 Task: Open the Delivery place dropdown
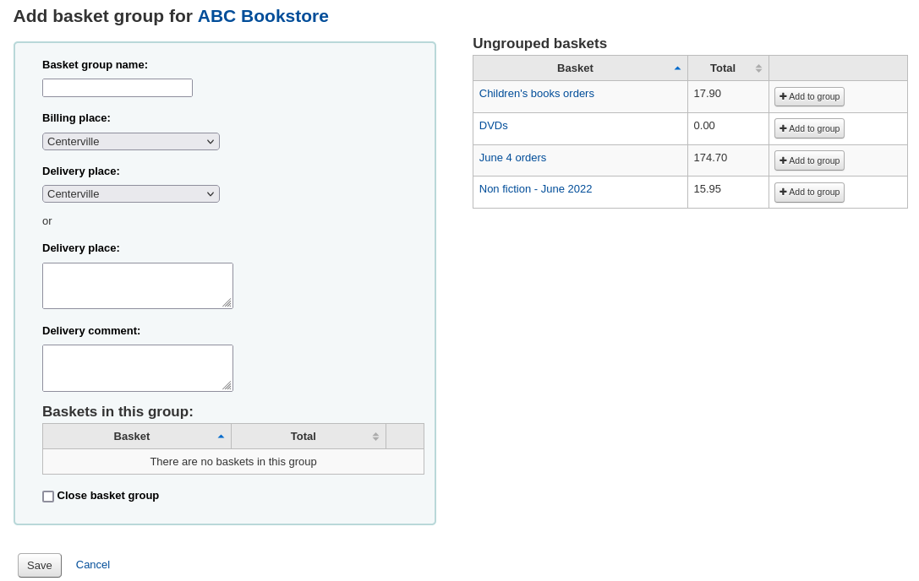click(x=130, y=193)
